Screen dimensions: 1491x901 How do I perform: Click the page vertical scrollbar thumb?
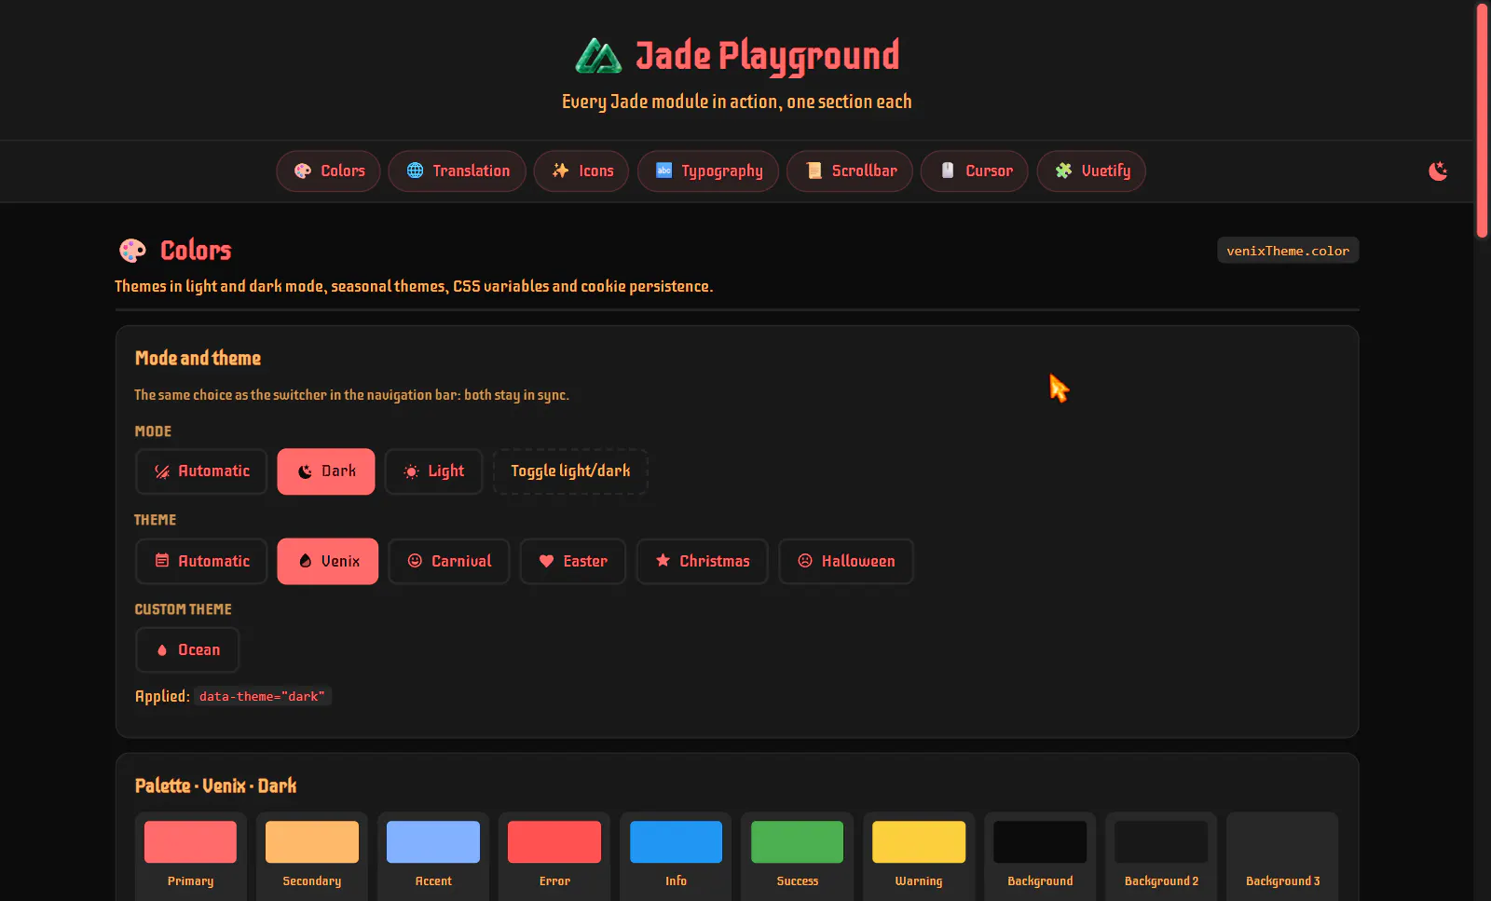[1482, 121]
